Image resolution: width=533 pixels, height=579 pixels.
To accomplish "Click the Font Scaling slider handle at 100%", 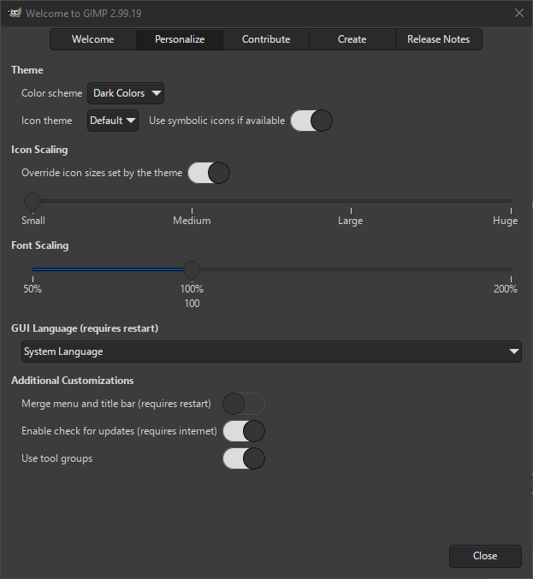I will coord(192,269).
